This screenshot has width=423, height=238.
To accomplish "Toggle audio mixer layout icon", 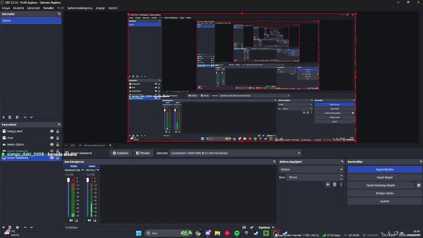I will tap(244, 227).
